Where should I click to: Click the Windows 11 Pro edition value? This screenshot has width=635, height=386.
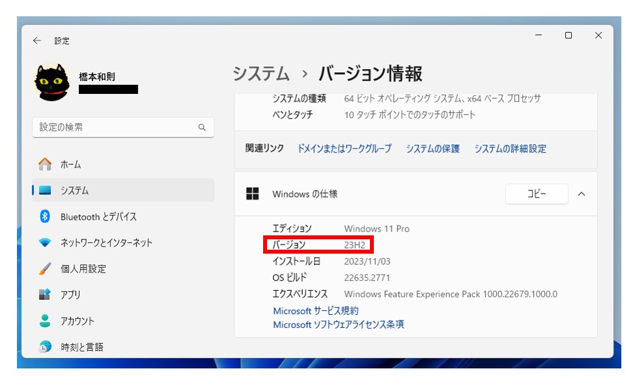pos(376,229)
